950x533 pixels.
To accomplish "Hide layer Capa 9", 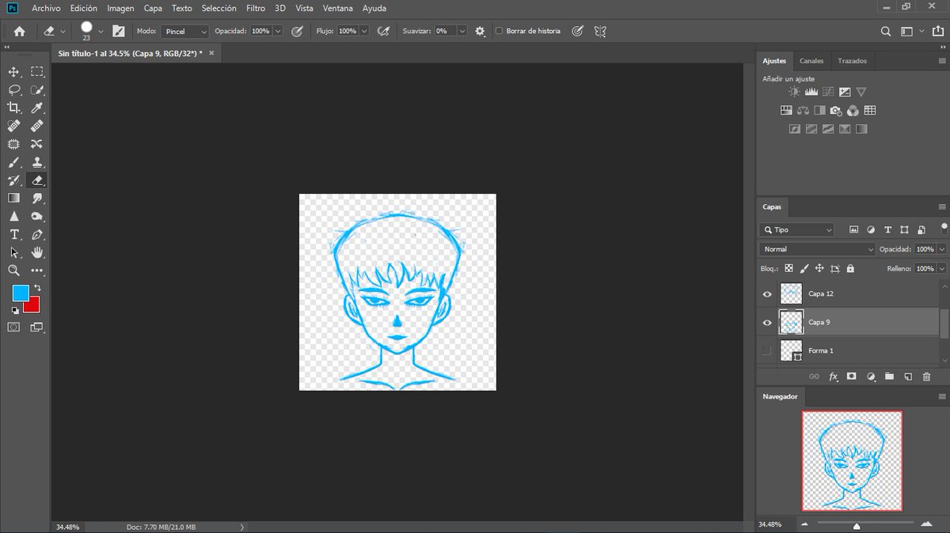I will click(x=766, y=323).
